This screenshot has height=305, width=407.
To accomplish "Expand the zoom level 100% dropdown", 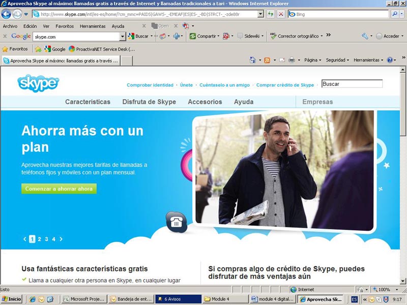I will point(397,289).
